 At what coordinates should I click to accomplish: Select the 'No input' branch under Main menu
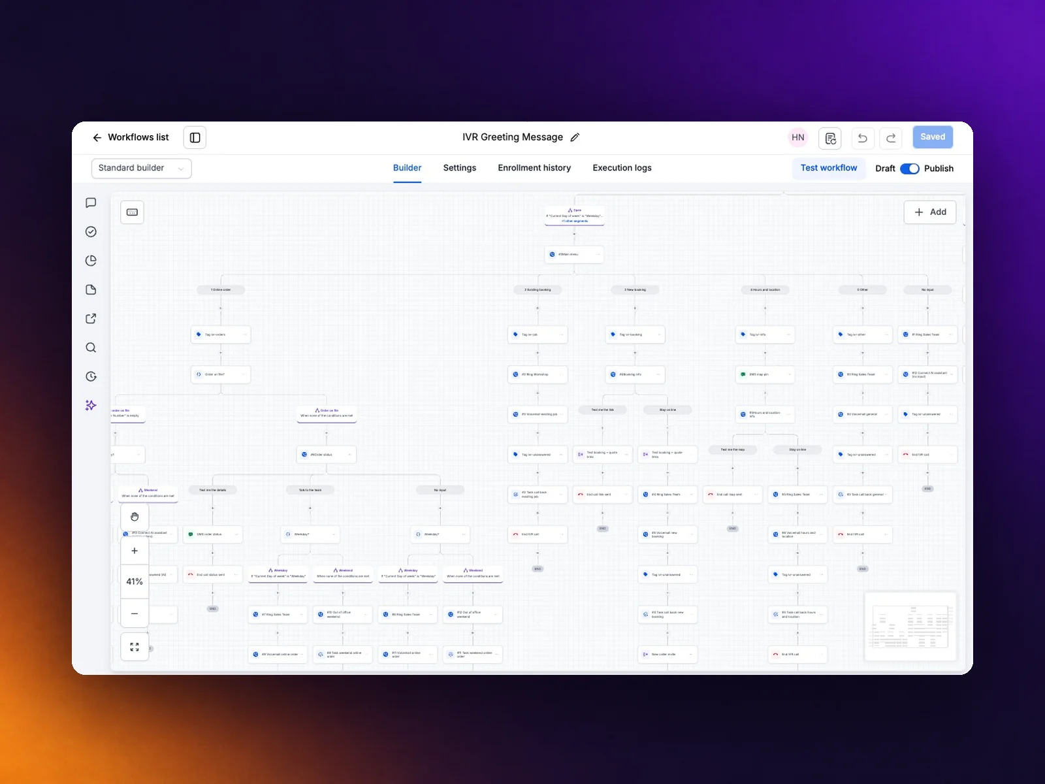[x=927, y=289]
